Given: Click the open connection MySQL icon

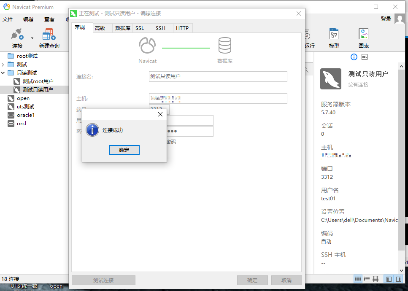Looking at the screenshot, I should point(11,98).
